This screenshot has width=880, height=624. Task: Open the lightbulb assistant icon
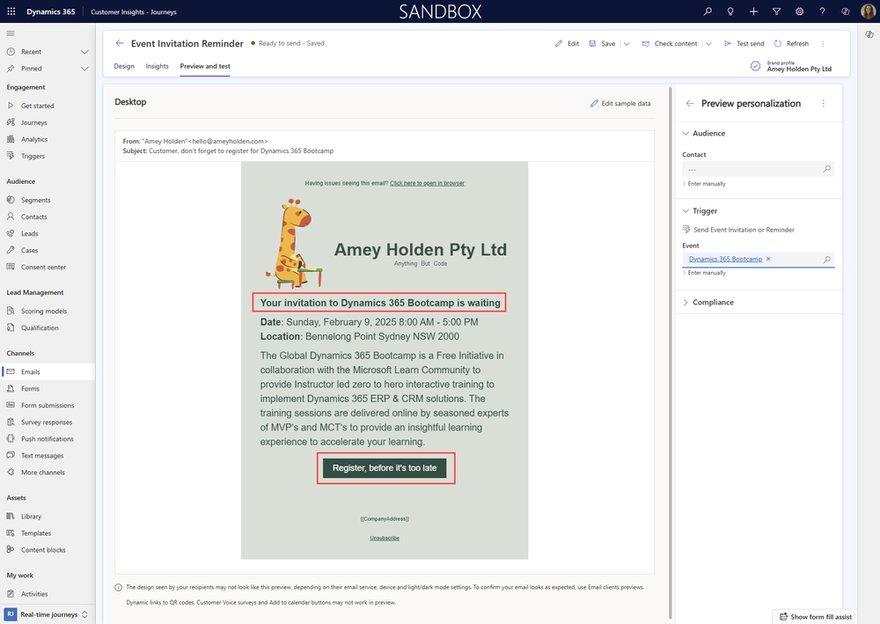730,11
